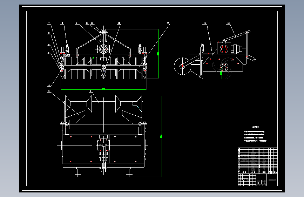Select the technical requirements heading
This screenshot has width=304, height=197.
(x=256, y=127)
